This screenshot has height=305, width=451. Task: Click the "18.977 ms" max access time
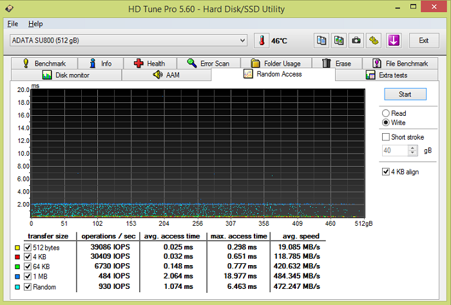click(x=240, y=276)
